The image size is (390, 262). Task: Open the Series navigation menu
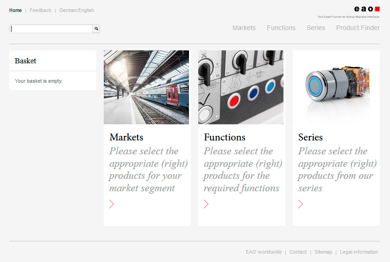(315, 28)
